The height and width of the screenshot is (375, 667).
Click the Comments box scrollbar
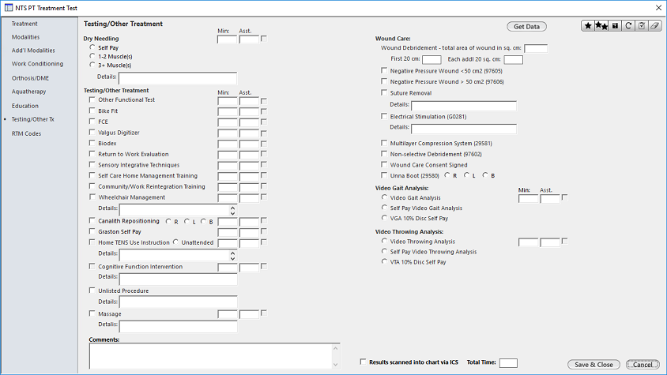[336, 356]
